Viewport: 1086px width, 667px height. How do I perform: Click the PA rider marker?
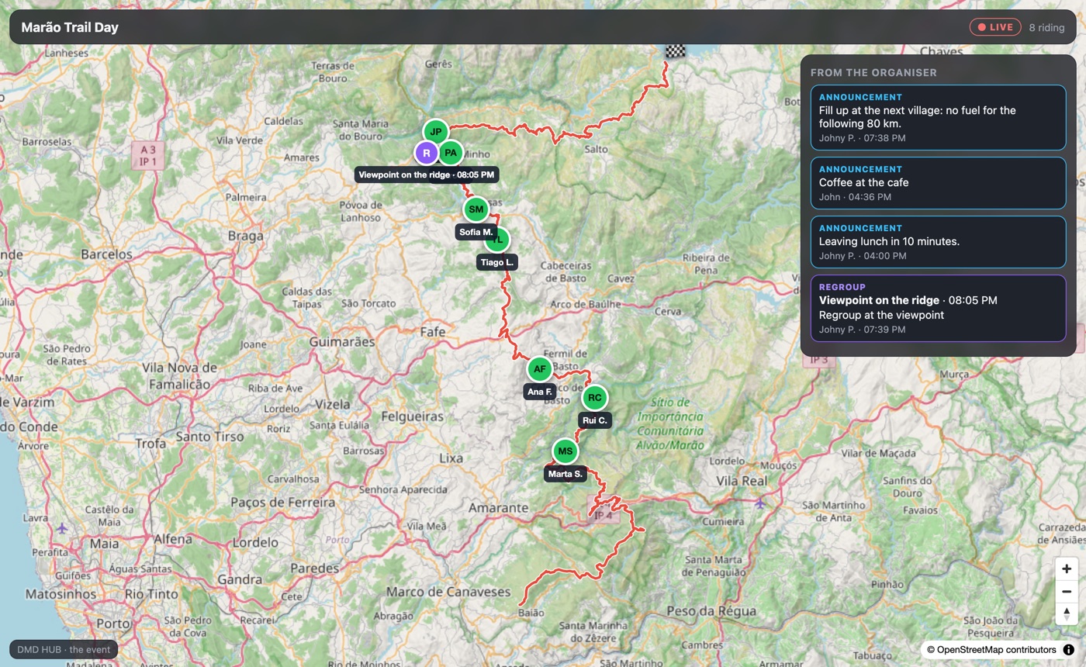(451, 153)
